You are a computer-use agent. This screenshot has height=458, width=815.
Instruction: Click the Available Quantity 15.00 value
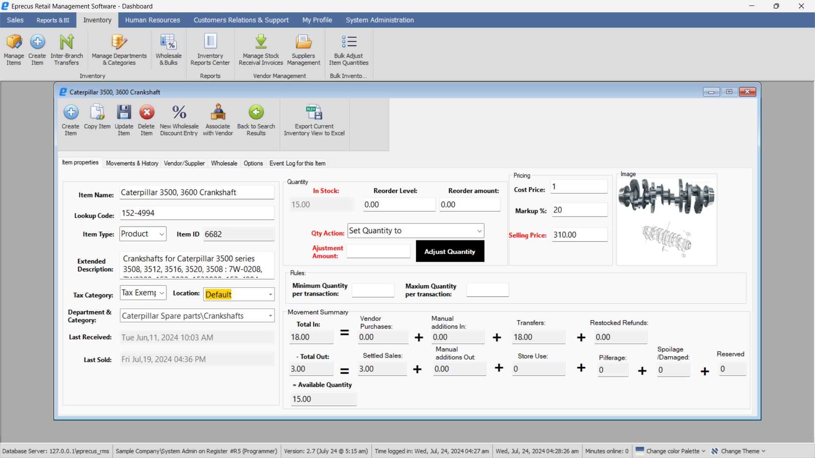pyautogui.click(x=323, y=399)
